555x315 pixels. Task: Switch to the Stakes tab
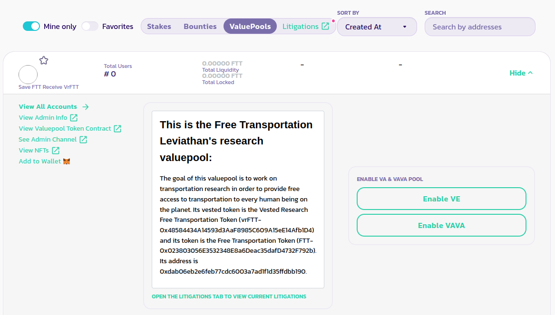point(159,27)
